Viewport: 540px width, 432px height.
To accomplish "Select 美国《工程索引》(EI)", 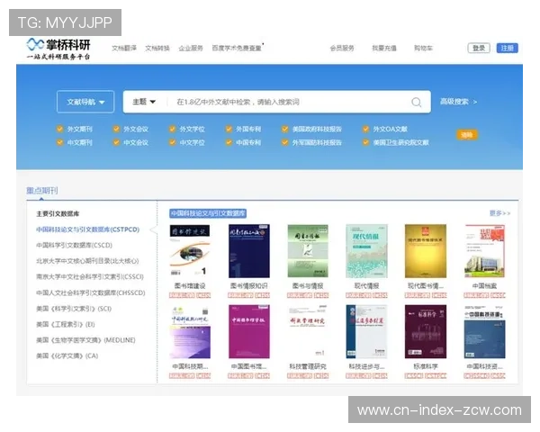I will click(x=66, y=325).
